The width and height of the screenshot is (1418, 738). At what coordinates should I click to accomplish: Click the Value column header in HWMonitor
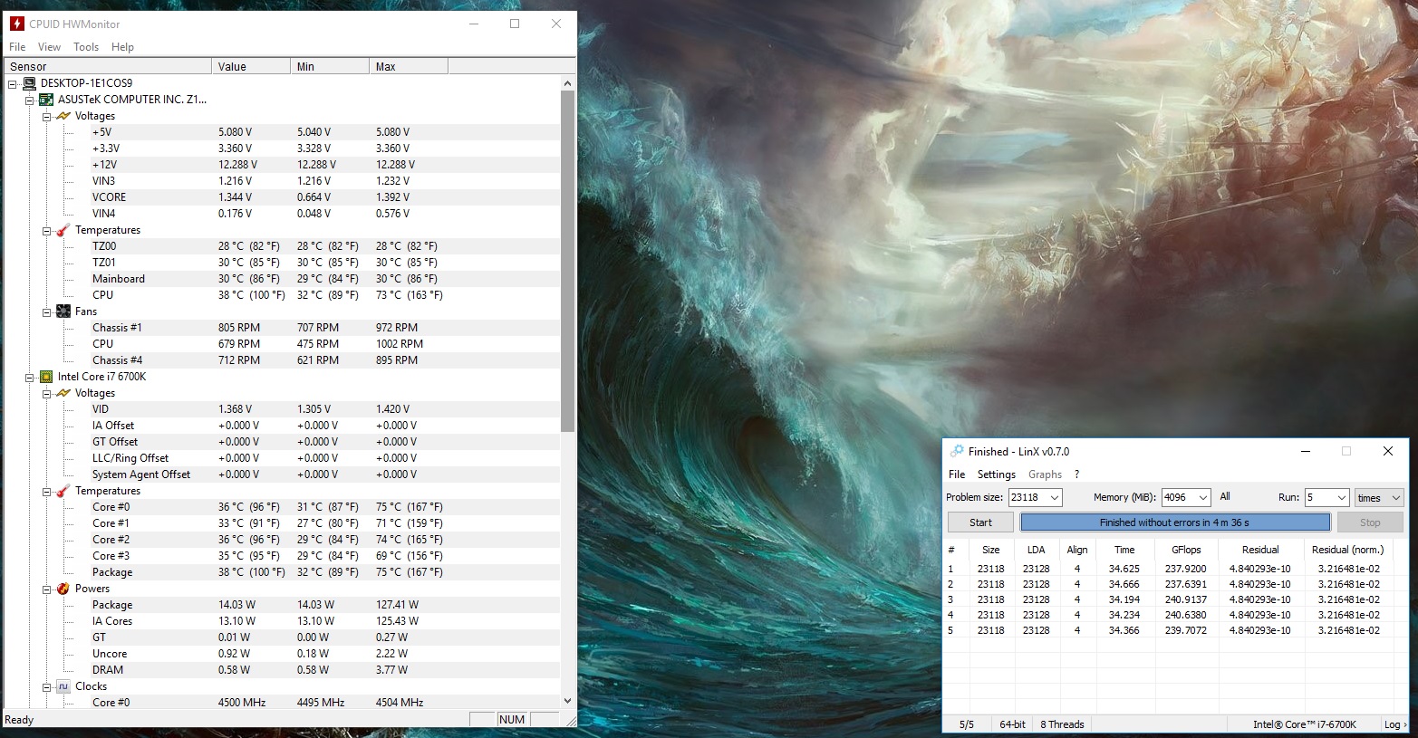coord(252,66)
